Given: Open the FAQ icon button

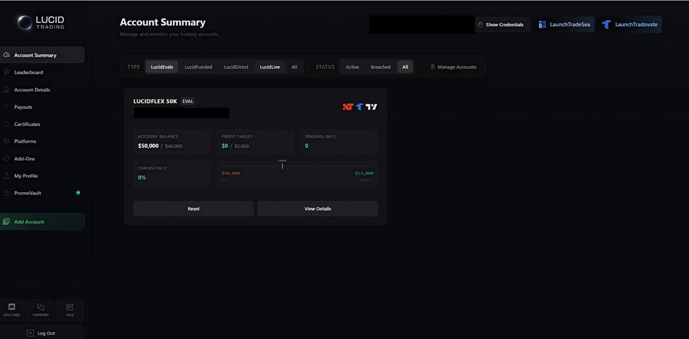Looking at the screenshot, I should [x=69, y=310].
